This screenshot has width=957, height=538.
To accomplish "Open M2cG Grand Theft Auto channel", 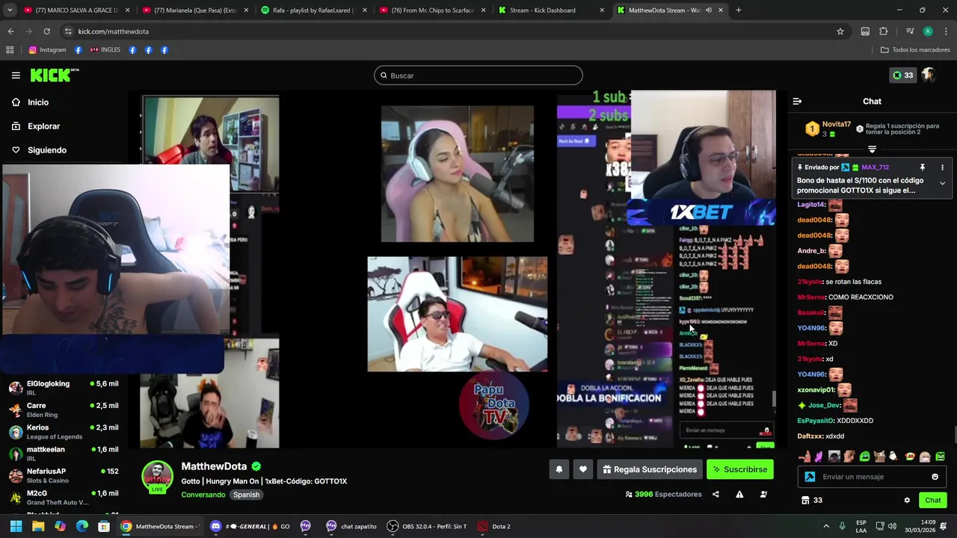I will (x=64, y=498).
